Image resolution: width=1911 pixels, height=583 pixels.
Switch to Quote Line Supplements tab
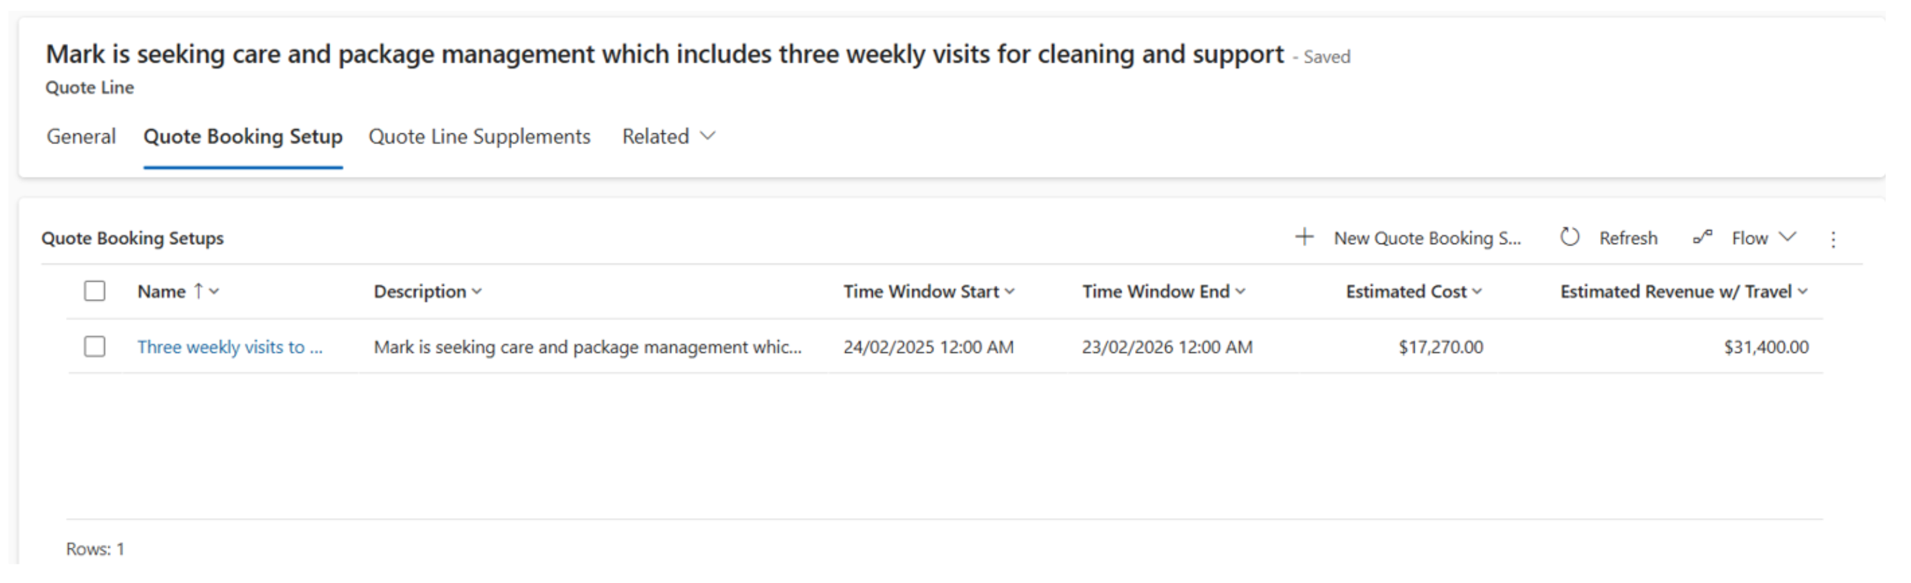(x=479, y=136)
